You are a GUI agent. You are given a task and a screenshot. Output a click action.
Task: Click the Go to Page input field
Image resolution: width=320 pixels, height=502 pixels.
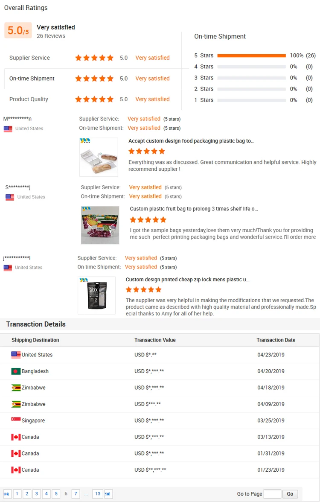tap(272, 494)
